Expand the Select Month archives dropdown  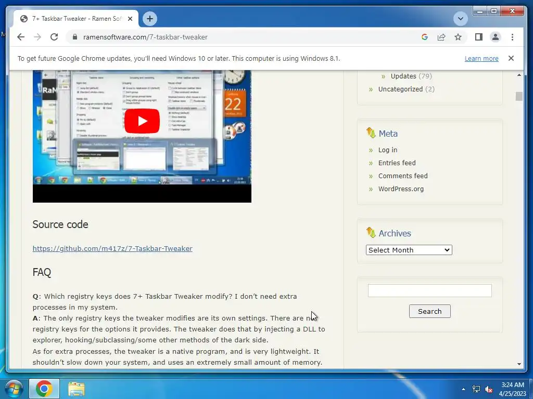click(x=409, y=250)
